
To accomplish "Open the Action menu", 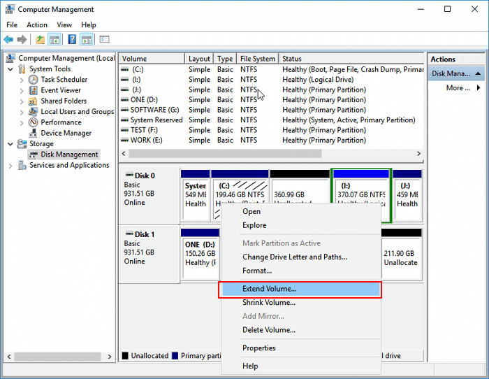I will coord(37,25).
